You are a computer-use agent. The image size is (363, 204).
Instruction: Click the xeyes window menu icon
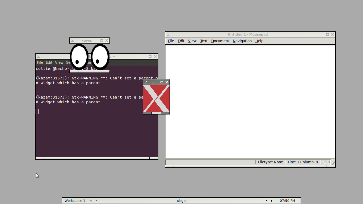coord(72,41)
